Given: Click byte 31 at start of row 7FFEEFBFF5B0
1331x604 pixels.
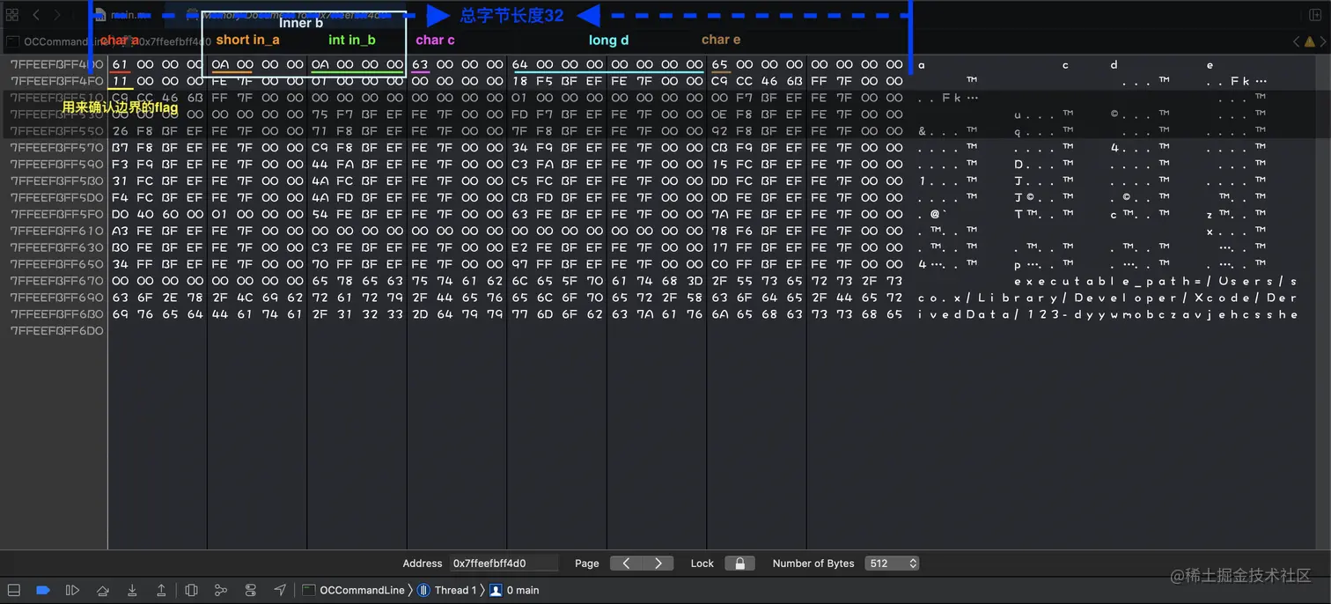Looking at the screenshot, I should click(121, 181).
